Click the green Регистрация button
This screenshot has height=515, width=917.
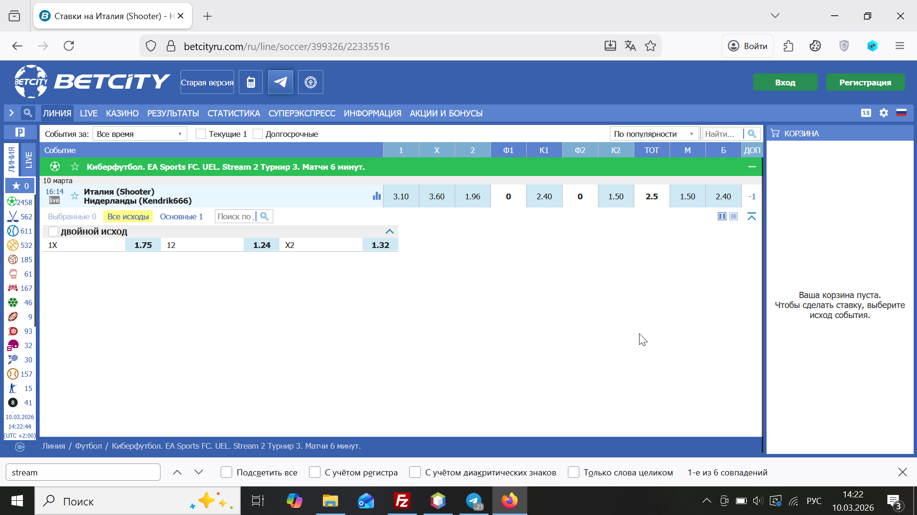865,82
